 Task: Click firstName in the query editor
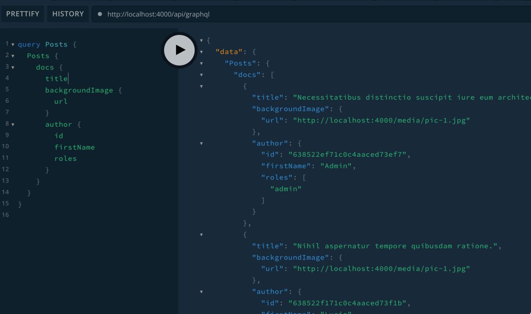(x=75, y=147)
